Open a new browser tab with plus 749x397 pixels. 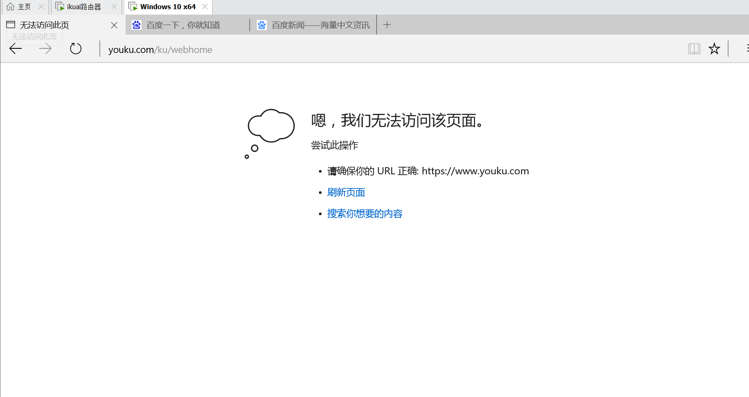tap(387, 25)
